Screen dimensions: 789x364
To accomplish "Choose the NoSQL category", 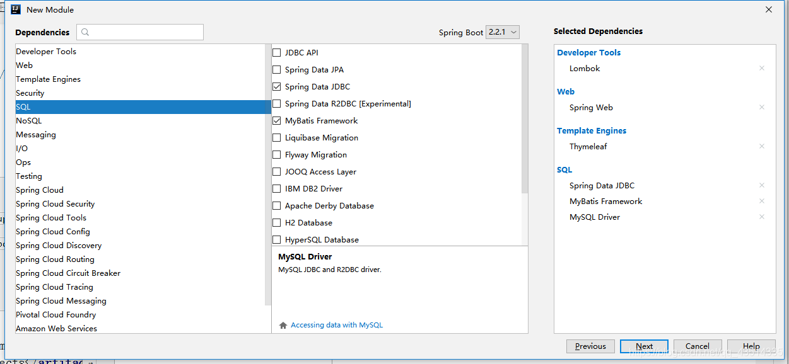I will [140, 120].
